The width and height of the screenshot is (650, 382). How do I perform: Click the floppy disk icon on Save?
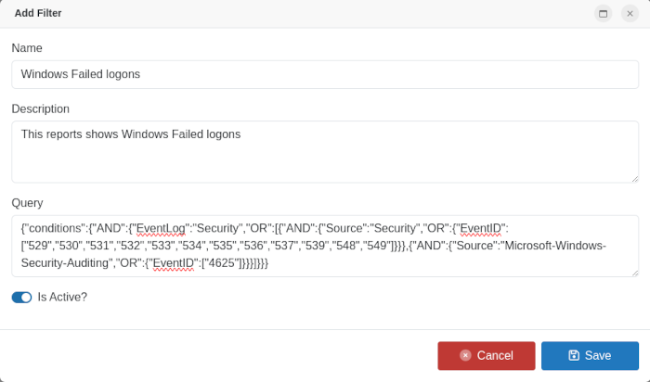click(574, 355)
